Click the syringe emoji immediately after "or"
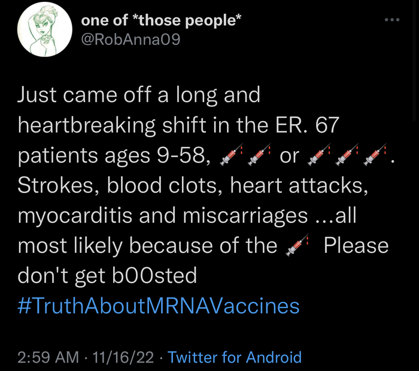 [318, 155]
